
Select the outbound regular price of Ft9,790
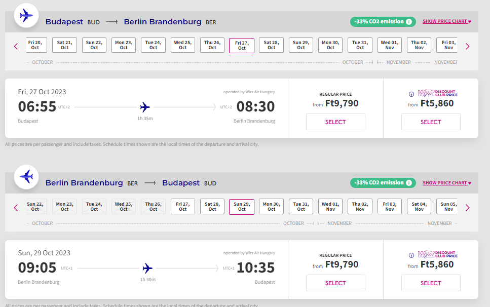(x=335, y=122)
